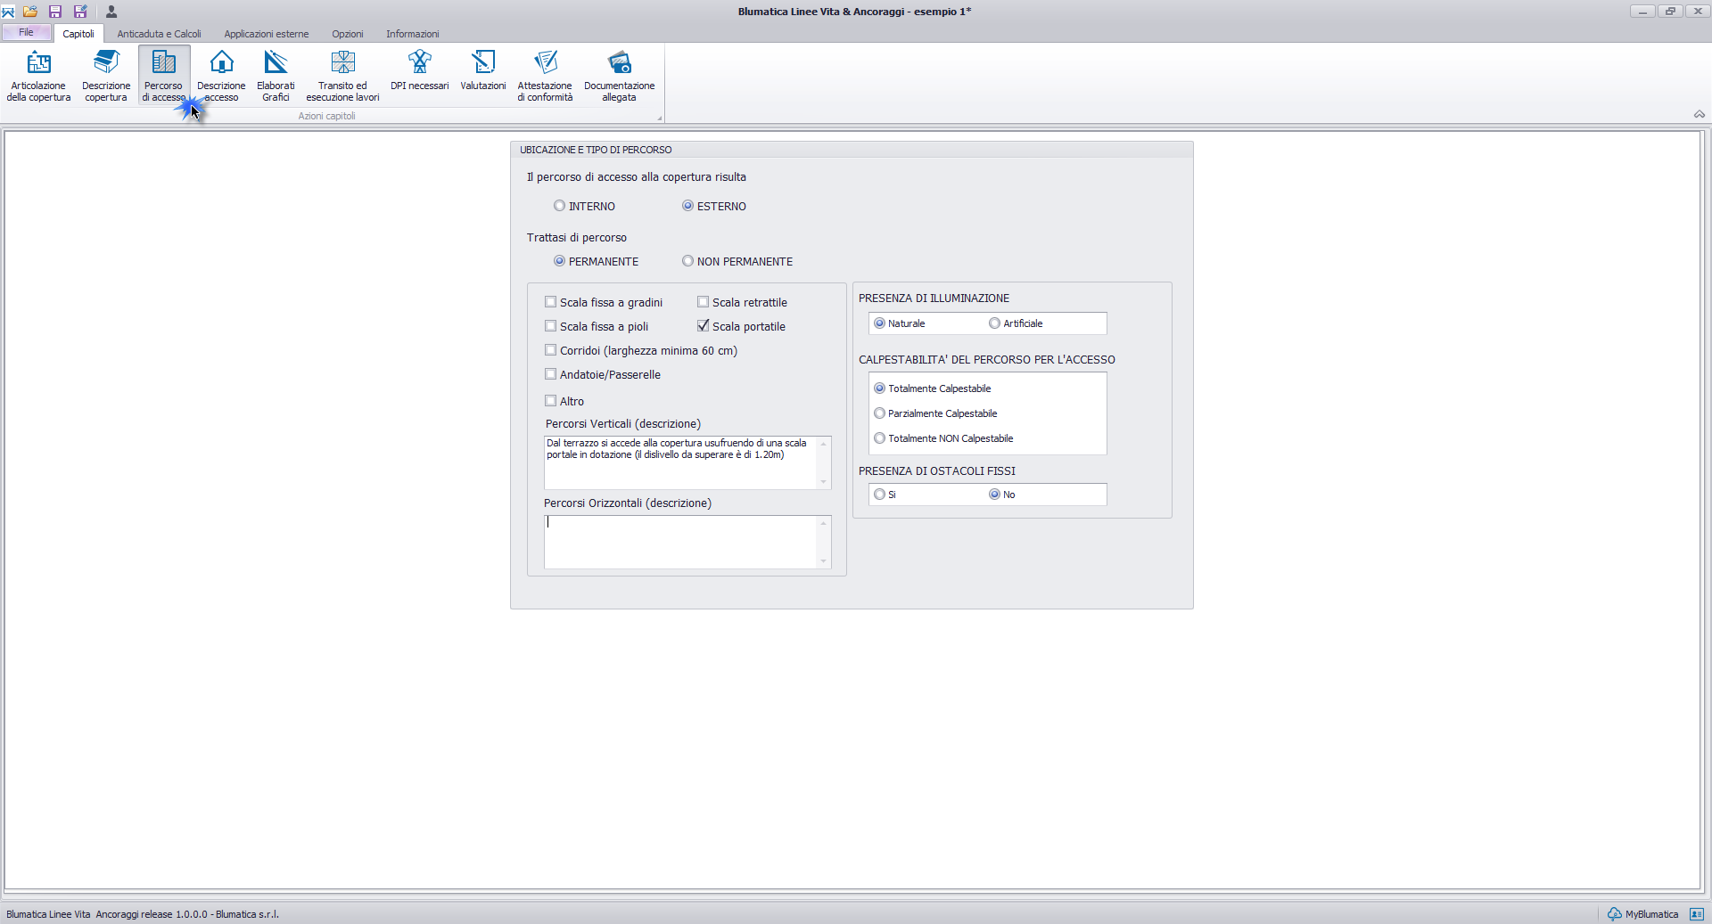Screen dimensions: 1712x924
Task: Open Elaborati Grafici section
Action: point(276,76)
